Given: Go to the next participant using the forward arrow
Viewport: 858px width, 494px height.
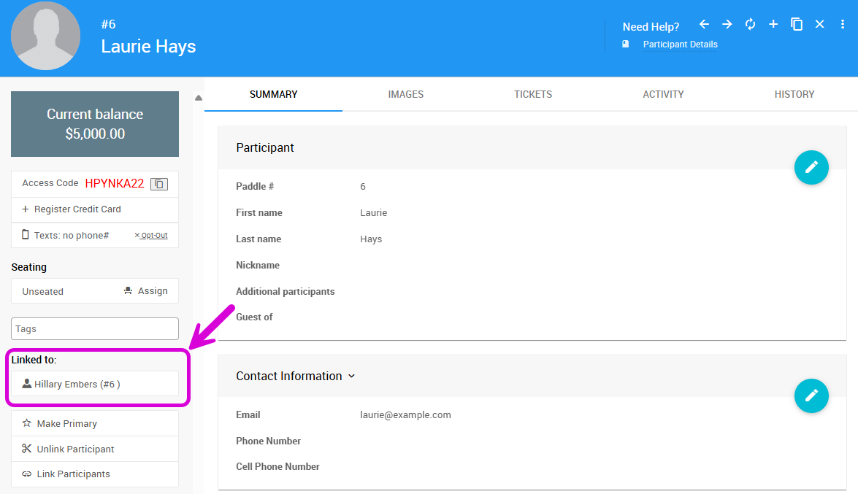Looking at the screenshot, I should pos(727,24).
